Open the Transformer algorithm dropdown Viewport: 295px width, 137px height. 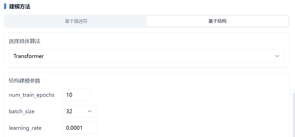pyautogui.click(x=146, y=56)
